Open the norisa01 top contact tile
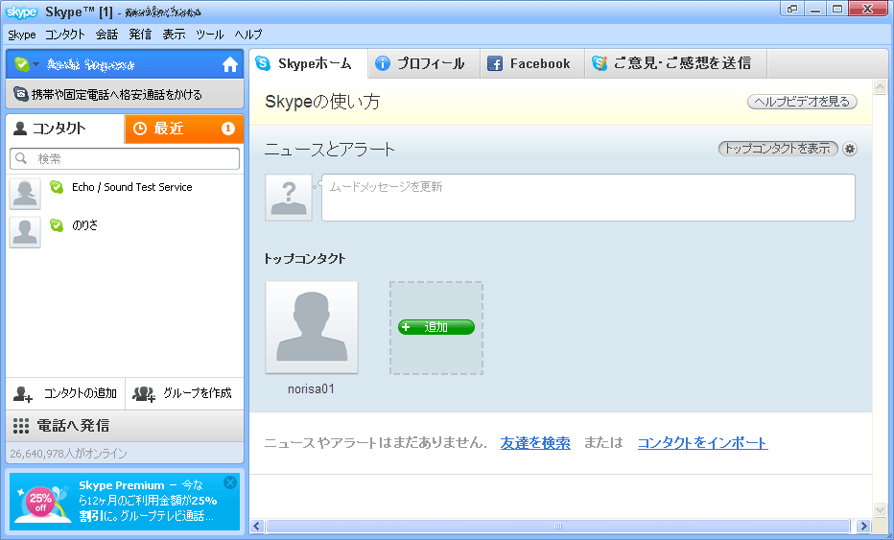The image size is (894, 540). pos(312,327)
